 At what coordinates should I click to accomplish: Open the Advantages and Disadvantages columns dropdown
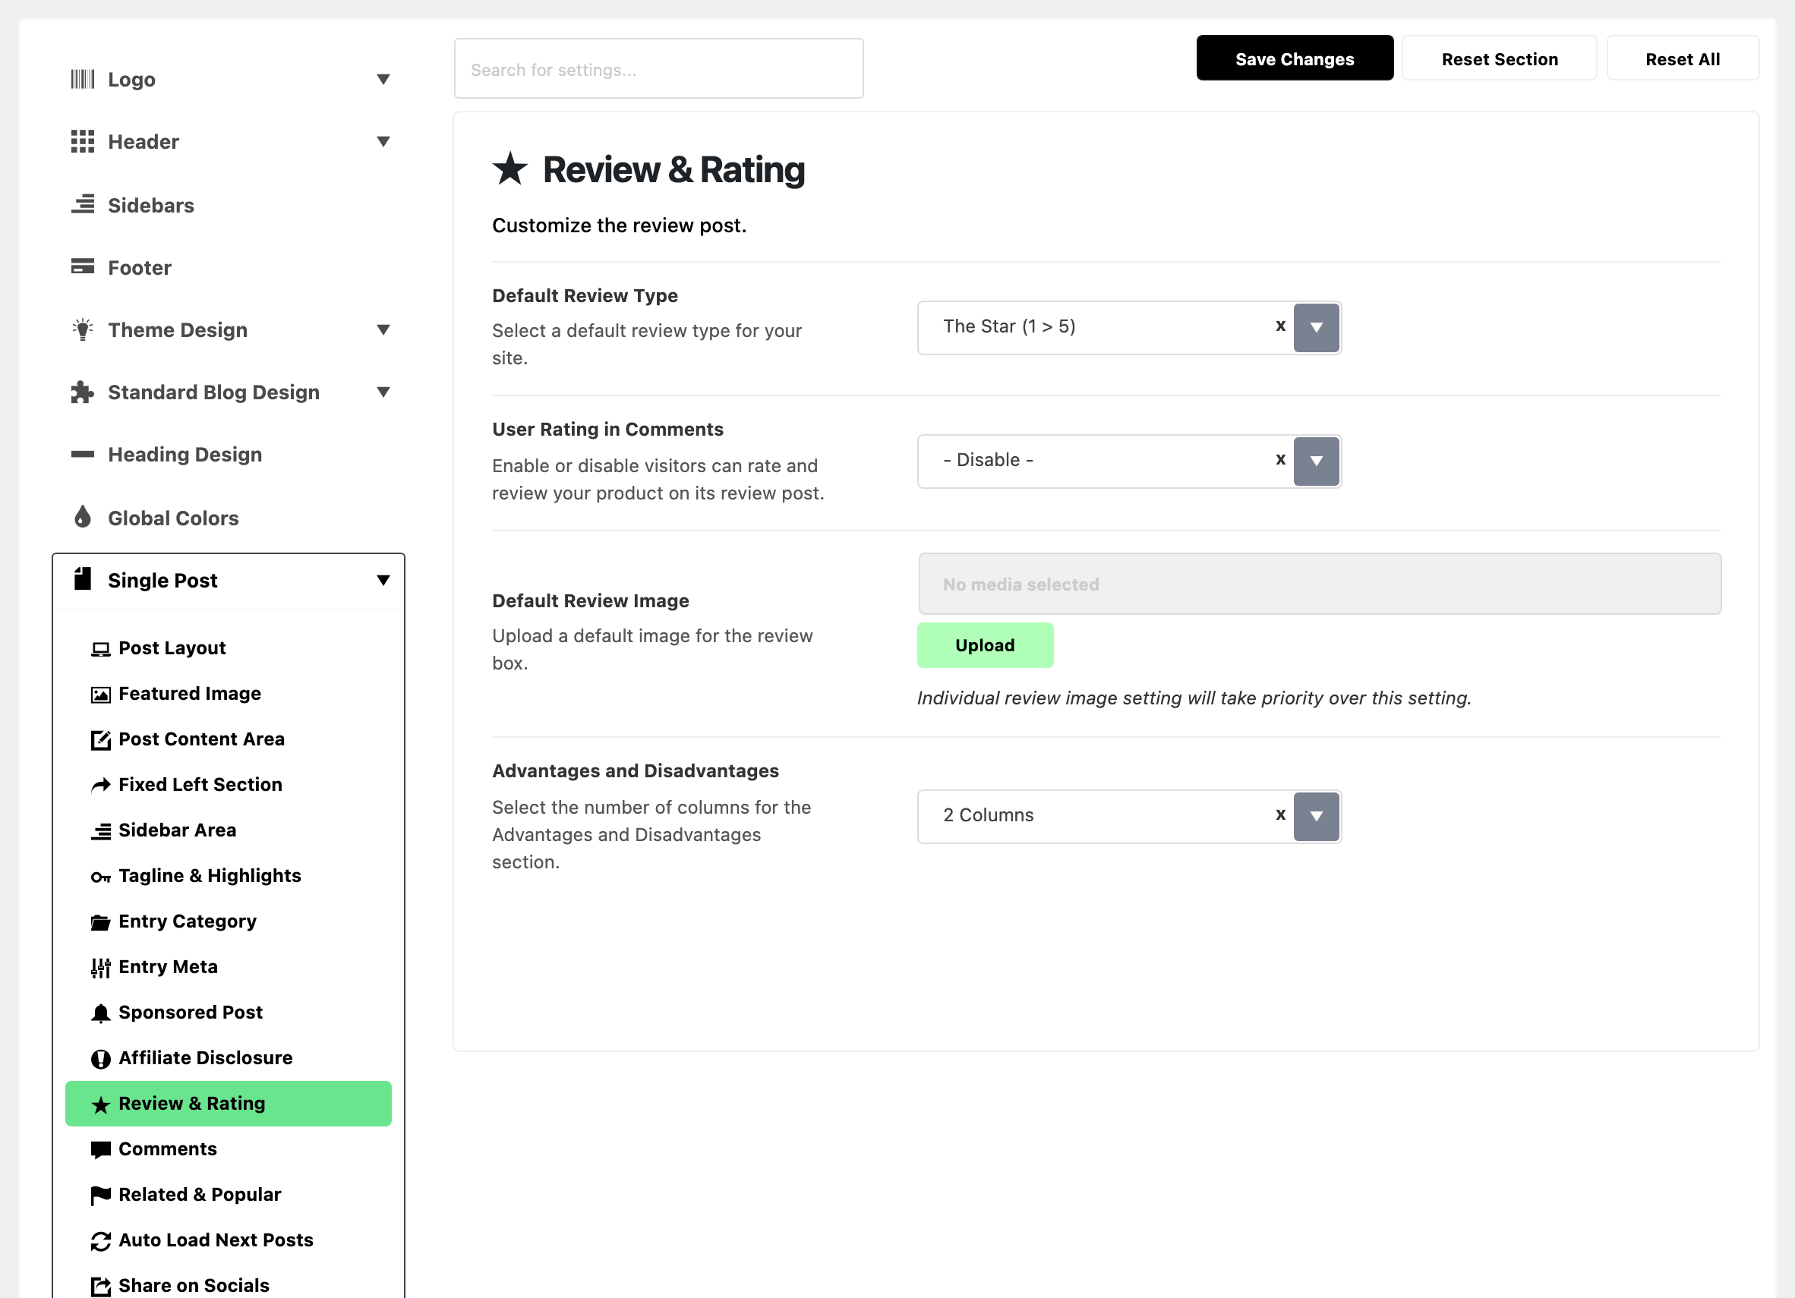click(x=1316, y=816)
